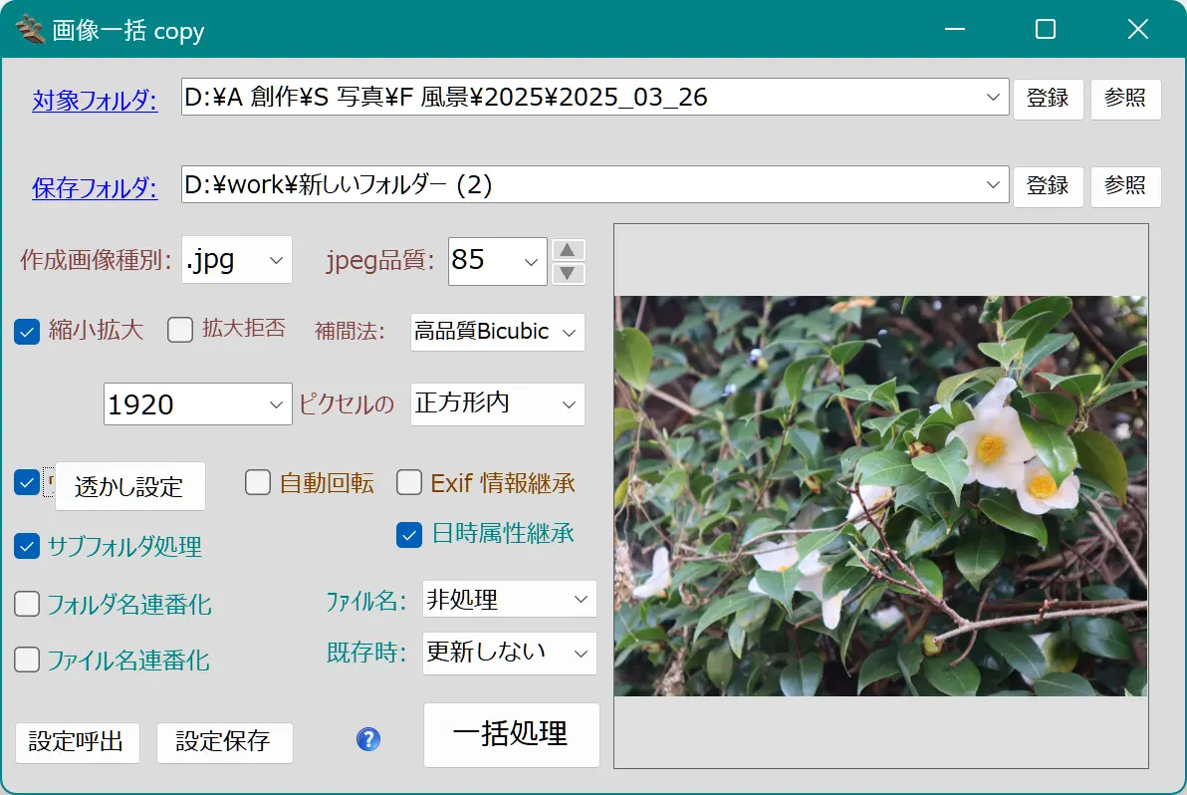
Task: Start the 一括処理 batch button
Action: [512, 734]
